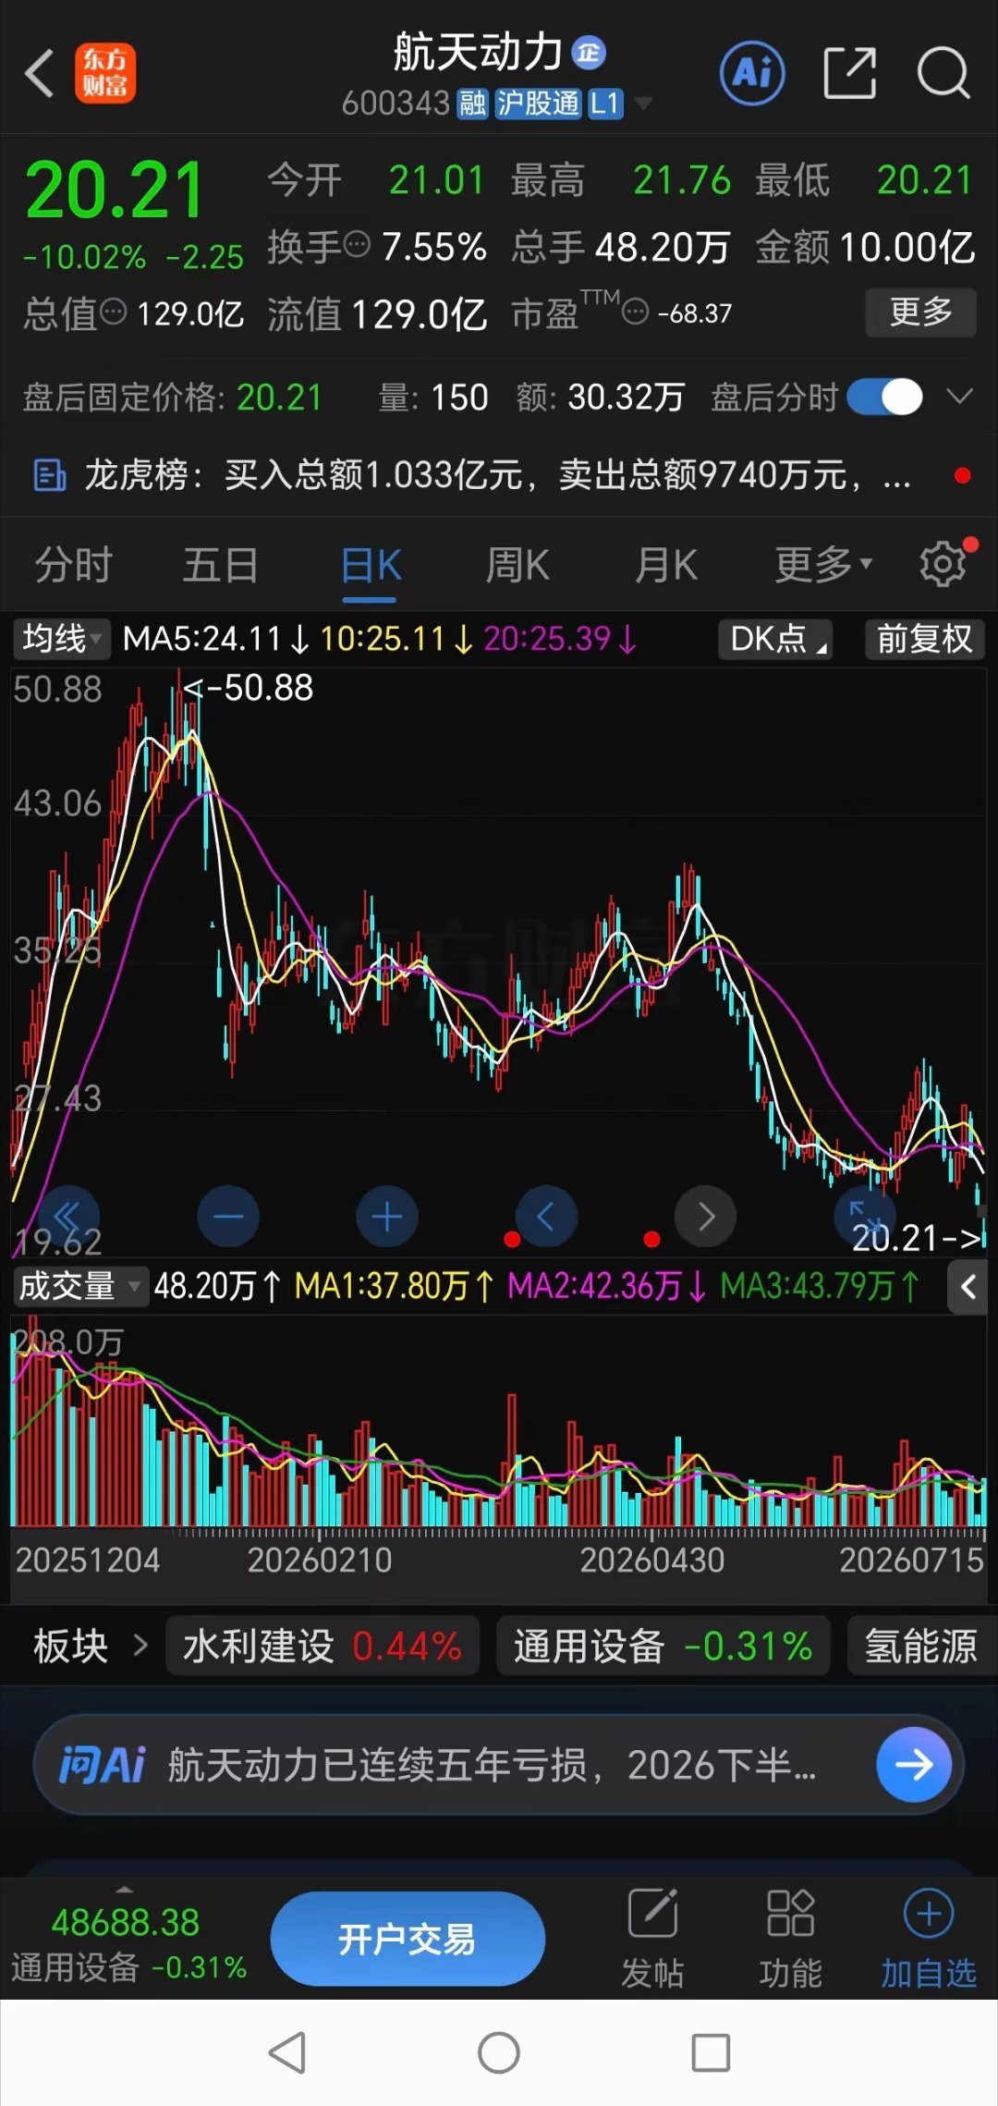Open 更多 chart period dropdown
Image resolution: width=998 pixels, height=2106 pixels.
(822, 564)
